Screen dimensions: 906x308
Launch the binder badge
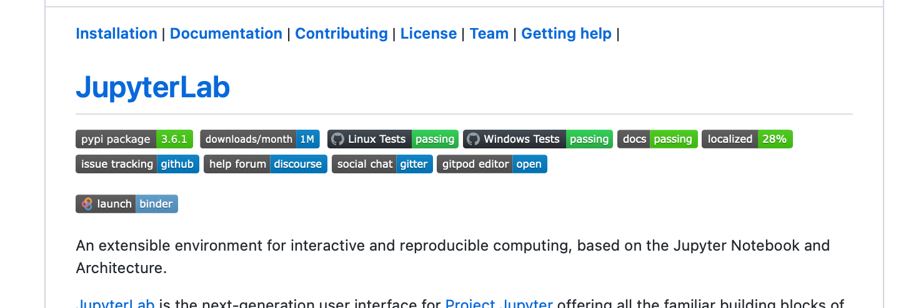coord(127,204)
